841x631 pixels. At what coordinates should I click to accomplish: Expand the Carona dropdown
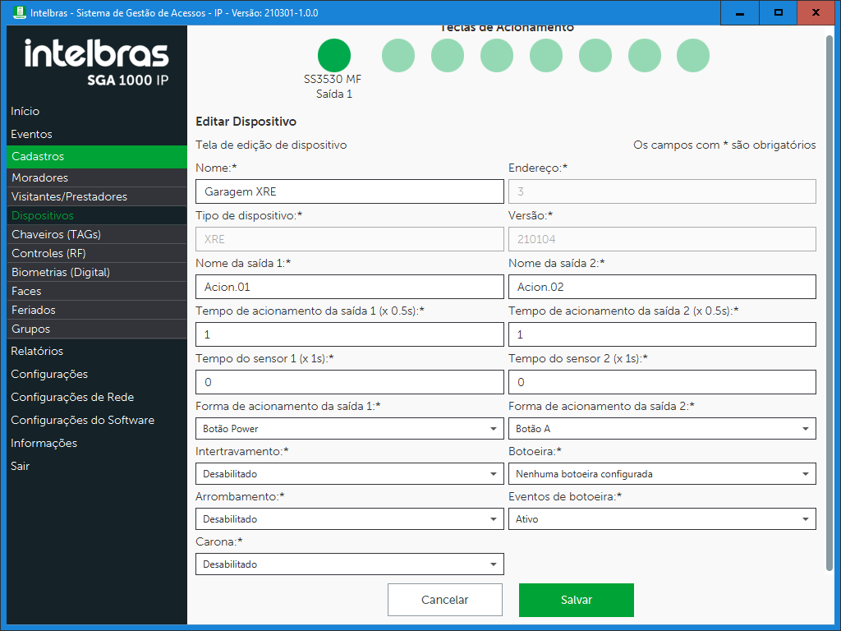tap(349, 564)
